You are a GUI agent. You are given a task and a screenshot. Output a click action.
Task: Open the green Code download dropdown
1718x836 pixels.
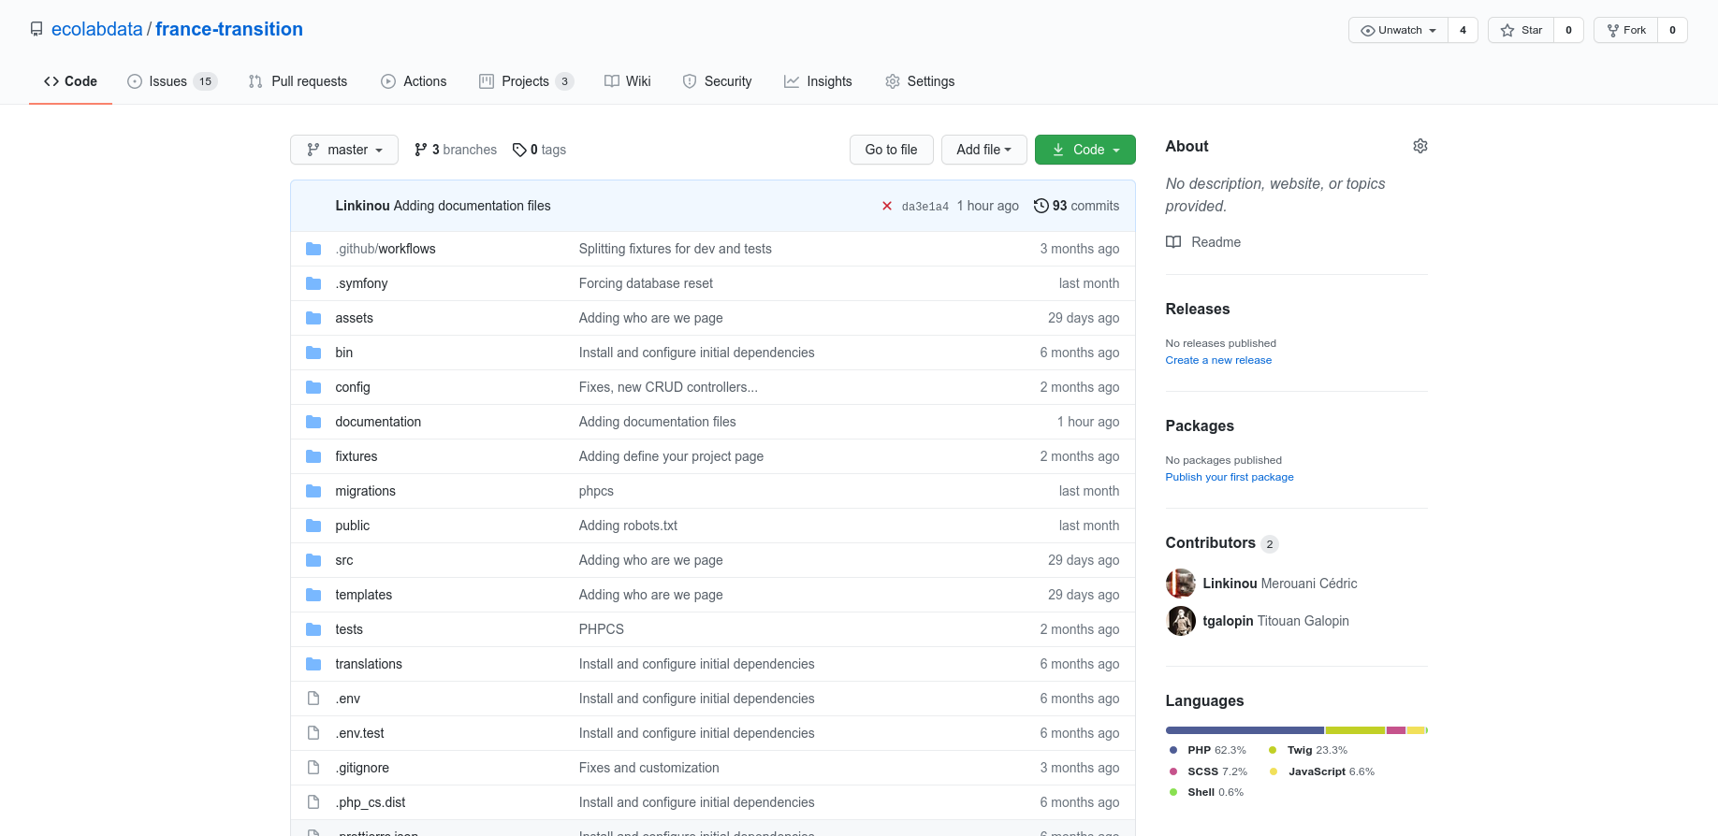click(x=1085, y=150)
